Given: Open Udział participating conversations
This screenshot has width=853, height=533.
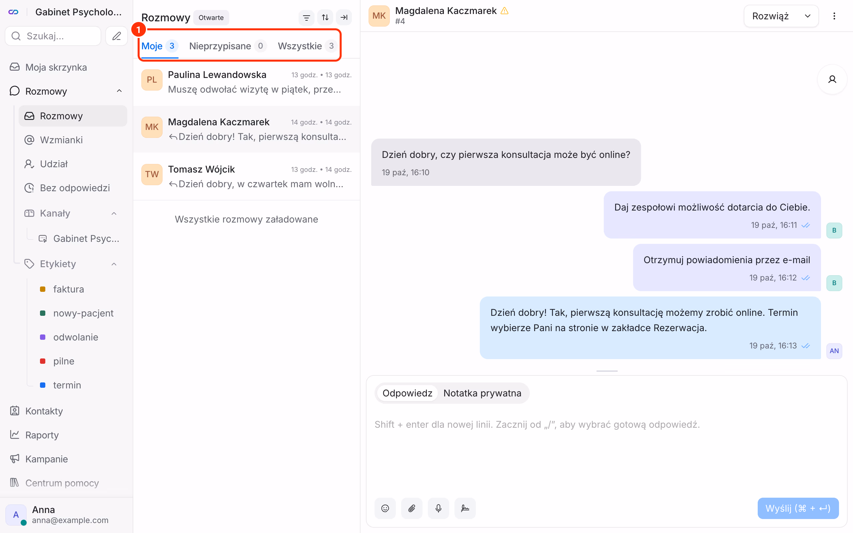Looking at the screenshot, I should pos(73,164).
